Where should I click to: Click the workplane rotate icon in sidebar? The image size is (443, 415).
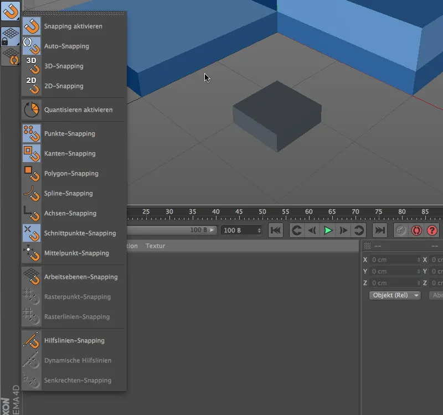point(11,56)
